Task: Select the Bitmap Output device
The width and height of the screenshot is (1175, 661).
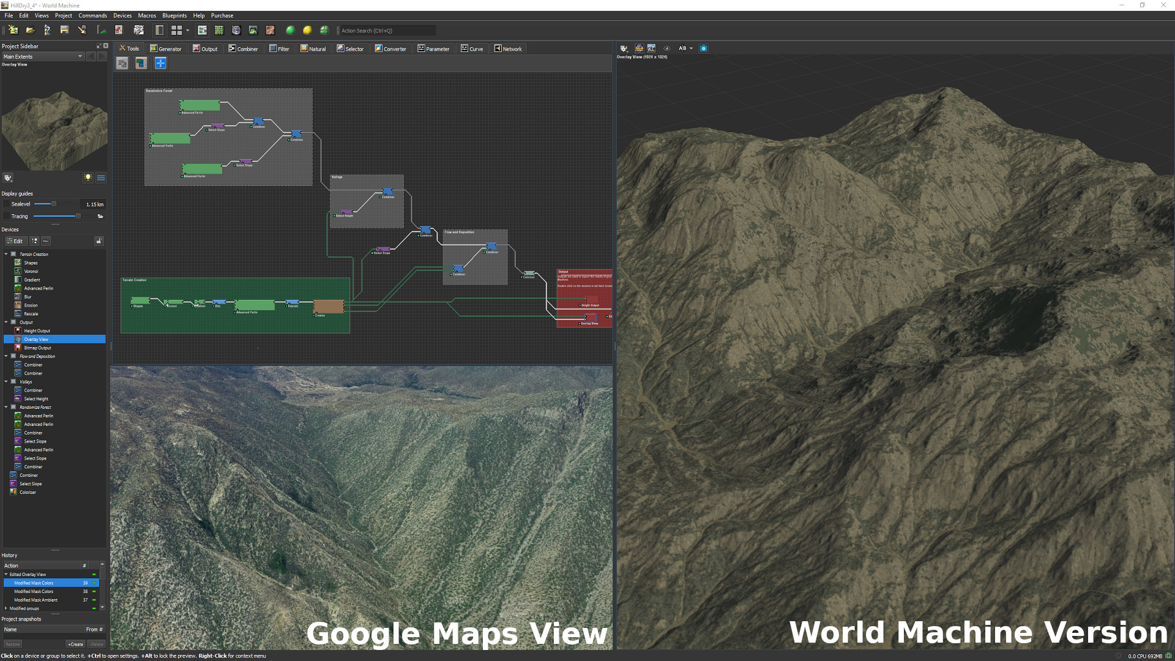Action: pos(37,348)
